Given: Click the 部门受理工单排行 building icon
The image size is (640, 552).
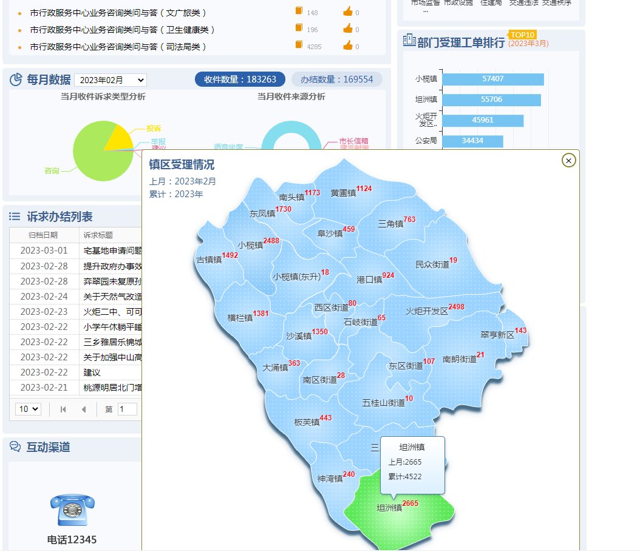Looking at the screenshot, I should [x=409, y=38].
